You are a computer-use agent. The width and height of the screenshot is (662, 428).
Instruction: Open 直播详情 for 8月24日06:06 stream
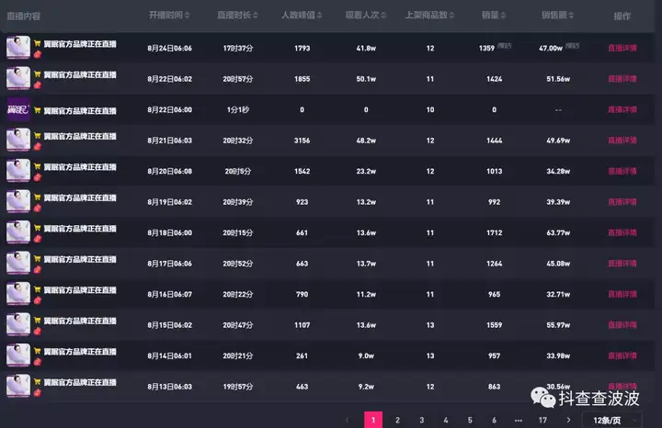622,48
